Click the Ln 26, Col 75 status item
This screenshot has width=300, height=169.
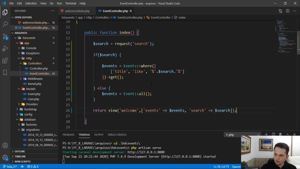pos(221,167)
